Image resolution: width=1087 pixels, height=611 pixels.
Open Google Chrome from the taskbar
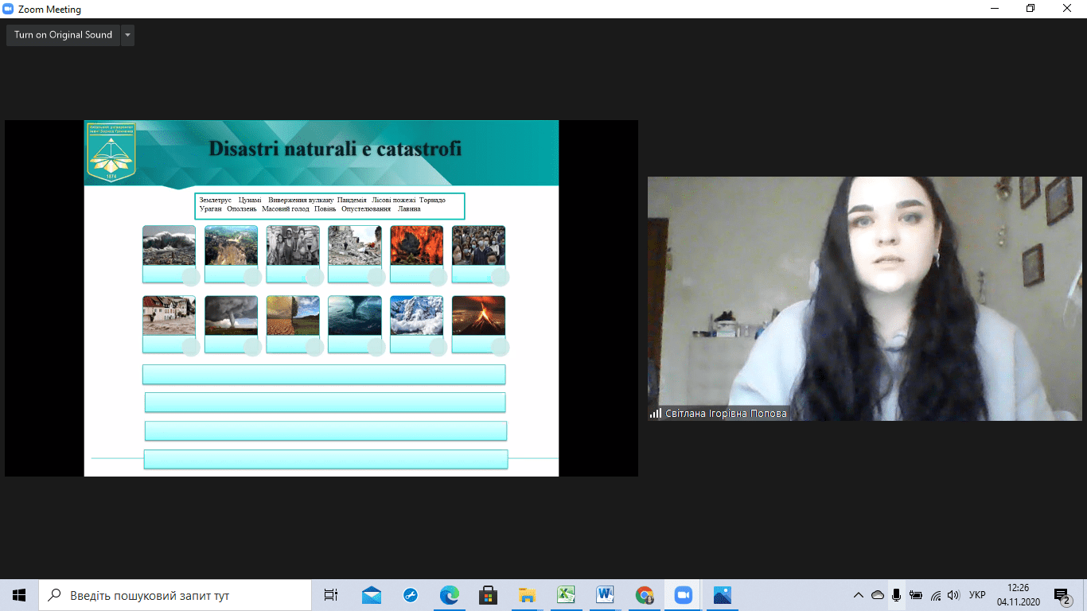click(x=645, y=595)
